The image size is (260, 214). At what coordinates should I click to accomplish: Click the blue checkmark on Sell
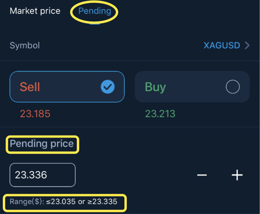point(108,87)
